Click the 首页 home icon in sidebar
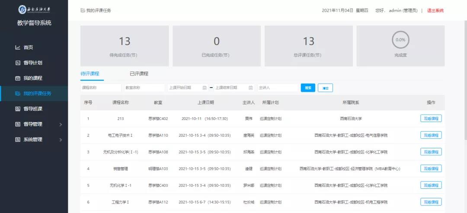 (x=18, y=47)
